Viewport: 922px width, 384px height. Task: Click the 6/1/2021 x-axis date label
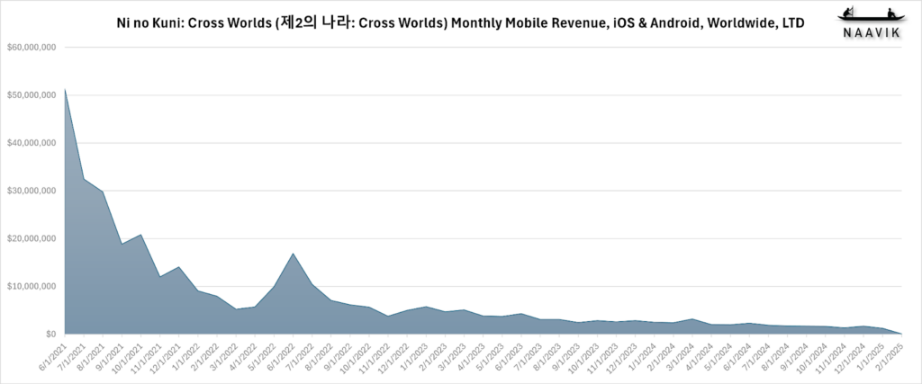point(56,355)
